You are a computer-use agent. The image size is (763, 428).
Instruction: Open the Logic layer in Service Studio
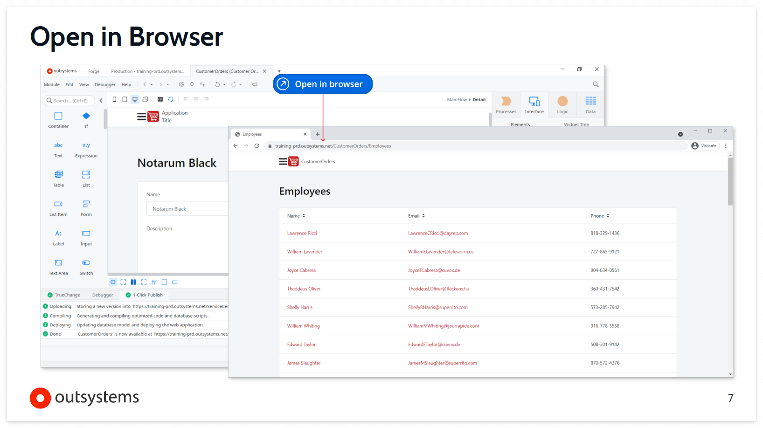click(x=562, y=104)
